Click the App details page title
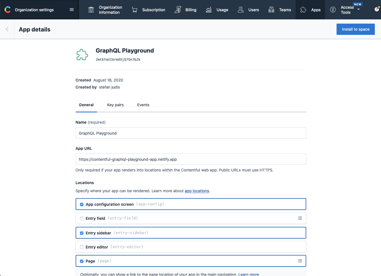 point(35,30)
